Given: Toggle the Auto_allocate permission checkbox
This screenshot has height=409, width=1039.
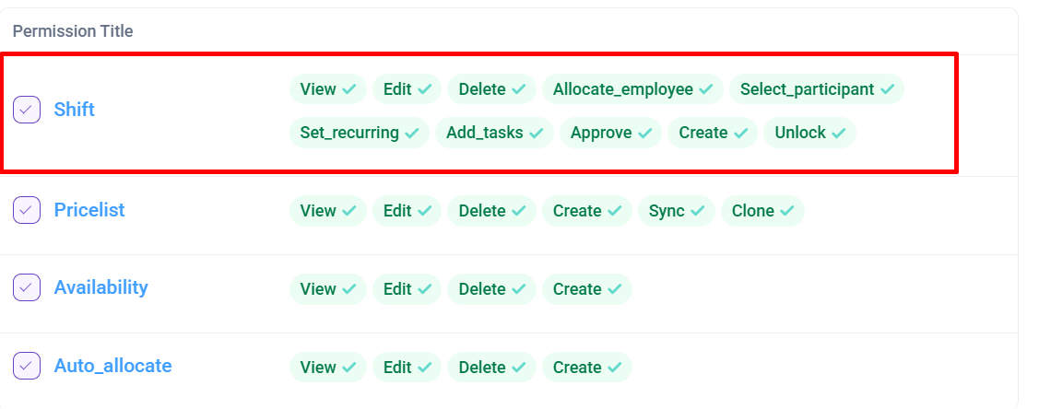Looking at the screenshot, I should click(26, 366).
